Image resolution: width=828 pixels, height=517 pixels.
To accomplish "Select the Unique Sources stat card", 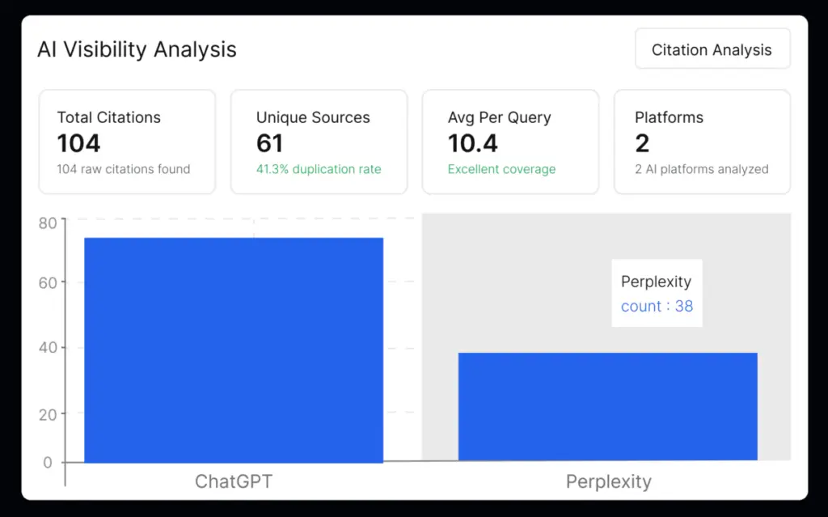I will (x=319, y=142).
